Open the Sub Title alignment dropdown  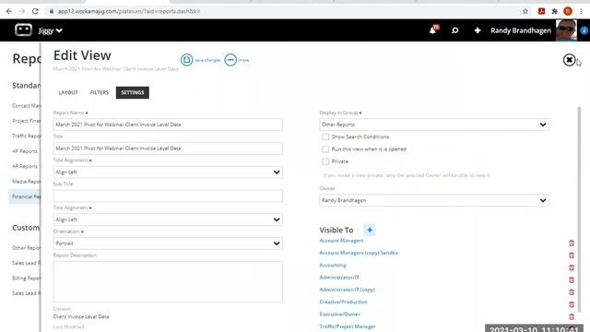[x=168, y=219]
